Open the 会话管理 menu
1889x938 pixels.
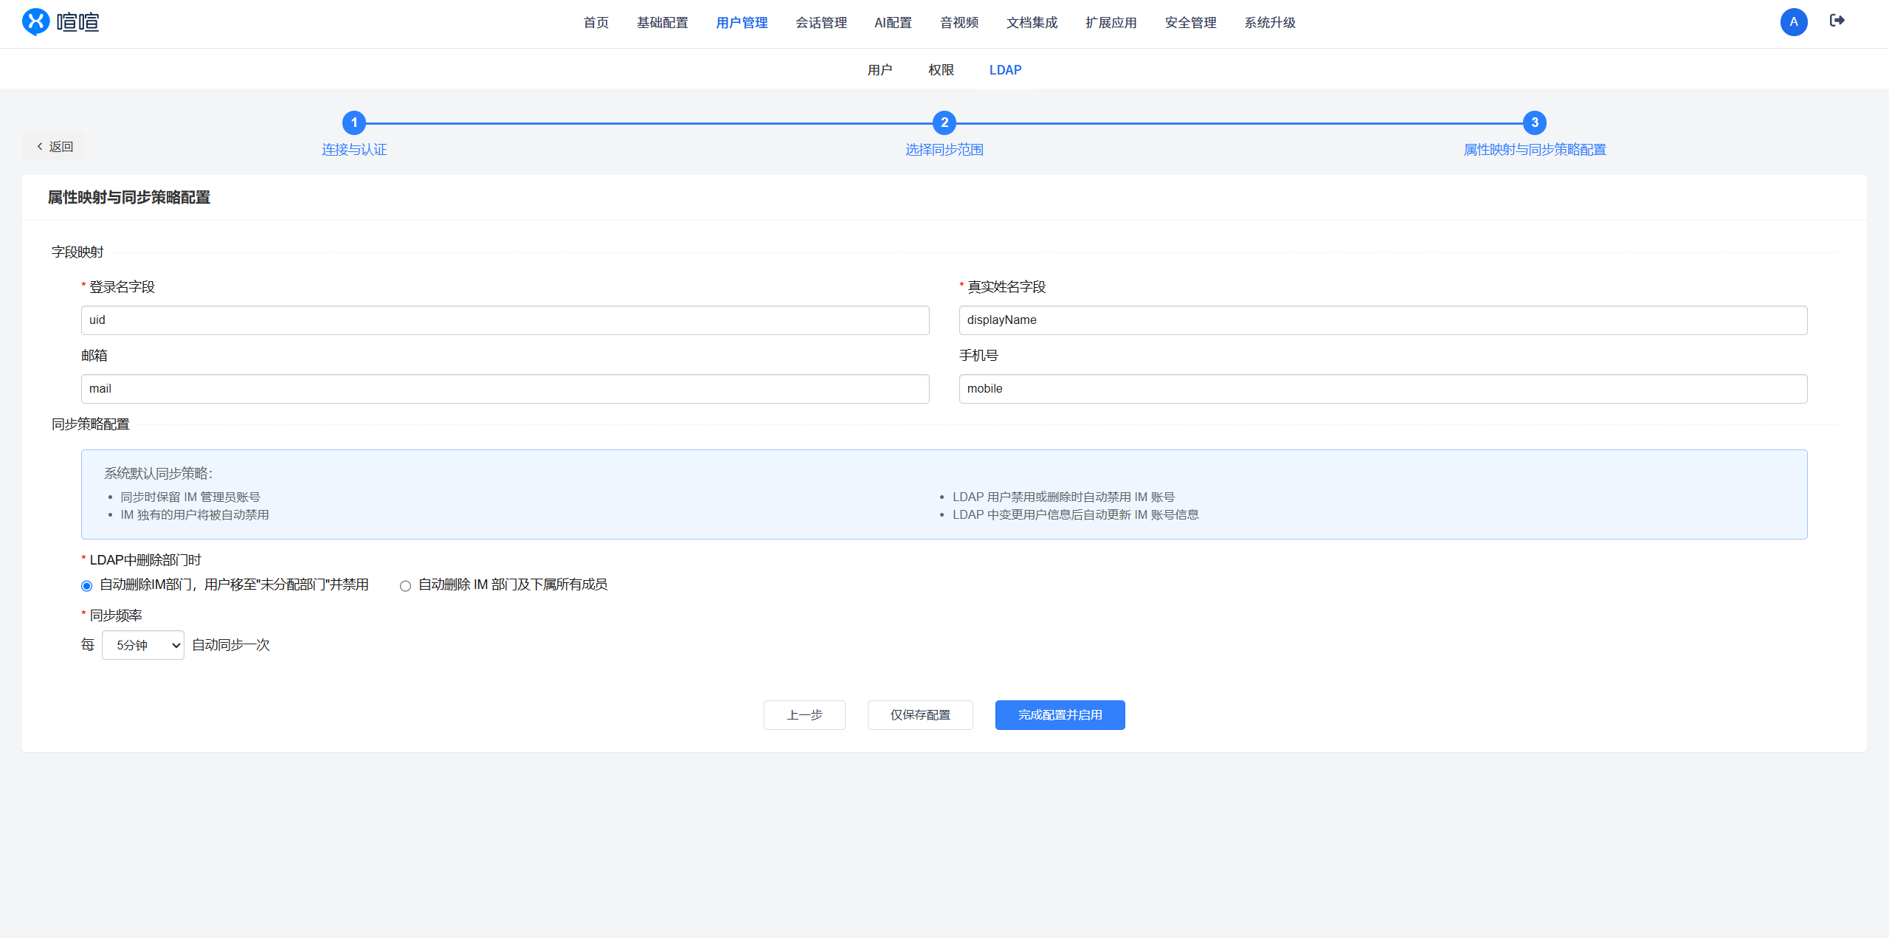point(821,23)
